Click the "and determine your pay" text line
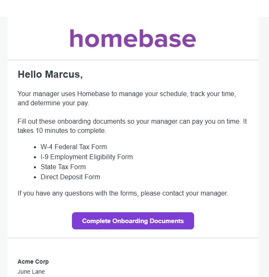The width and height of the screenshot is (269, 277). [53, 103]
